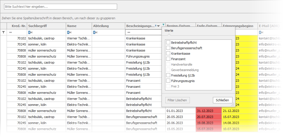283x137 pixels.
Task: Click the sort arrow on Bescheinigungs header
Action: (x=159, y=26)
